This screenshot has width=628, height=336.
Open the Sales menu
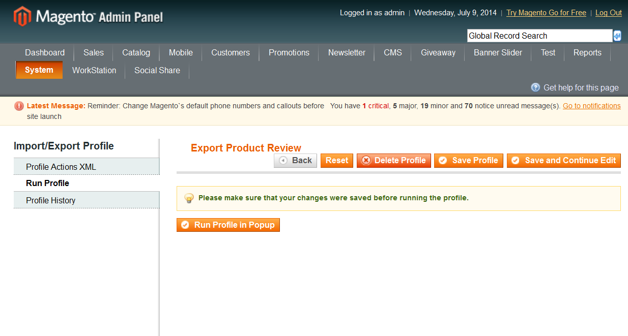94,53
